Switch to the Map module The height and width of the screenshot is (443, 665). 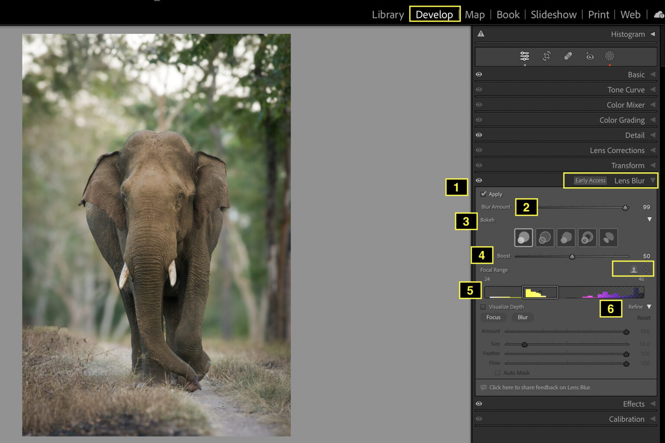coord(475,14)
